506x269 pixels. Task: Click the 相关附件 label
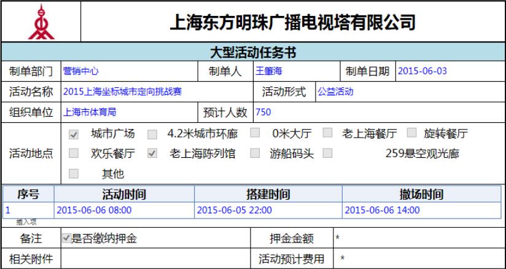pos(31,259)
